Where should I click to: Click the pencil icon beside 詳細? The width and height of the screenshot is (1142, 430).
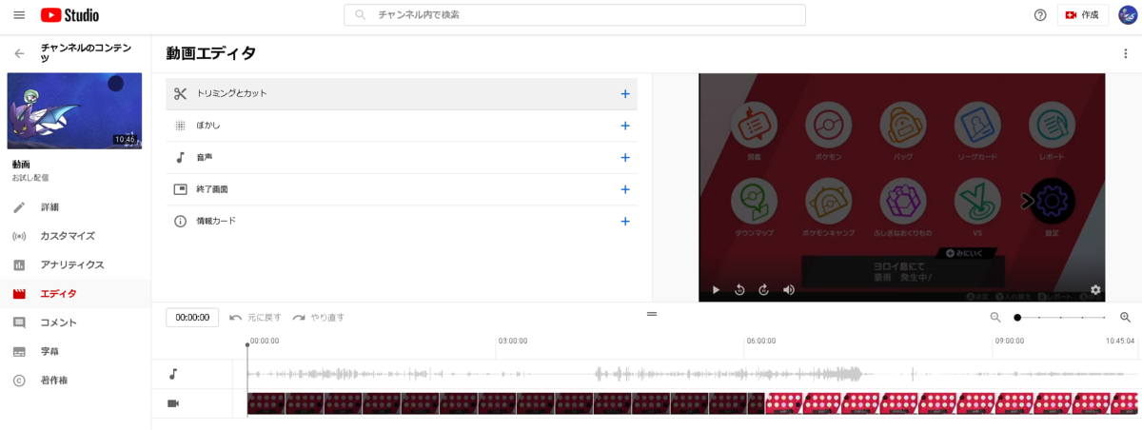(x=19, y=207)
